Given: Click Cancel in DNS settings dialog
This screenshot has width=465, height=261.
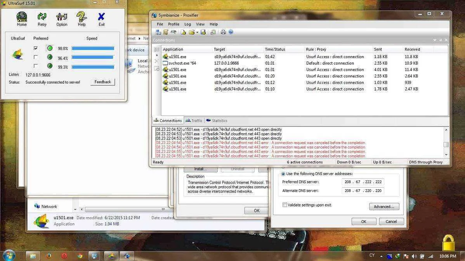Looking at the screenshot, I should pos(391,222).
